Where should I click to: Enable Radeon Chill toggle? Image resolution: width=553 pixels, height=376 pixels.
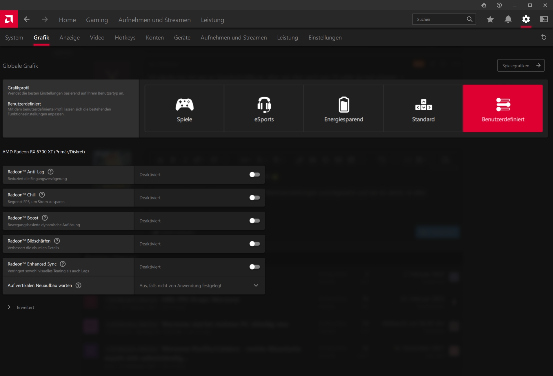pos(254,198)
